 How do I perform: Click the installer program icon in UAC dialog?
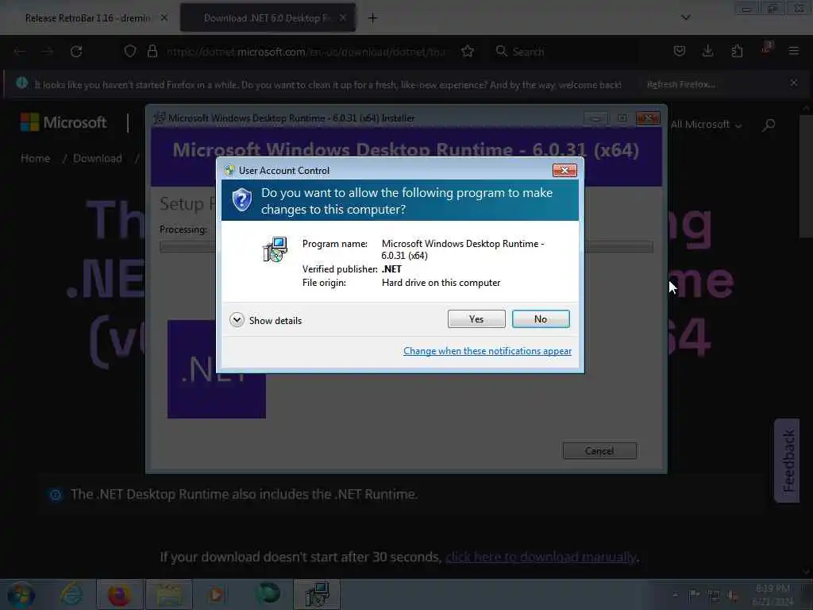coord(275,249)
